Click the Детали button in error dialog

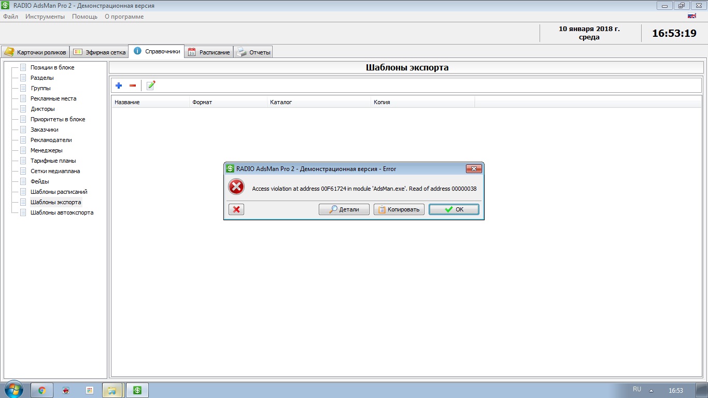click(x=344, y=209)
